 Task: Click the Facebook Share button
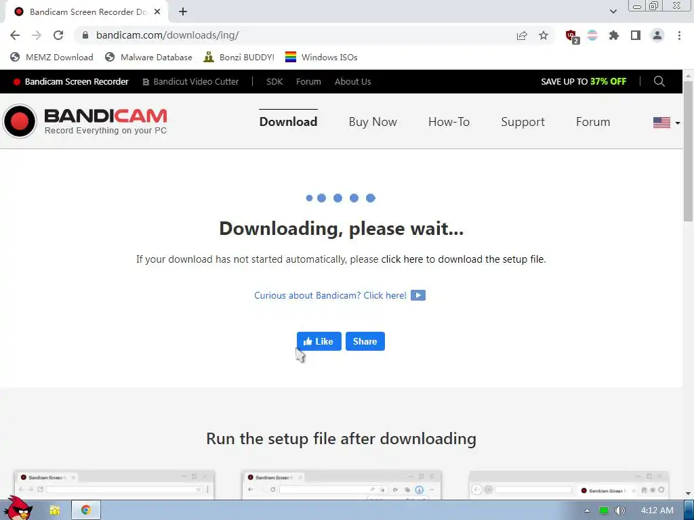(365, 341)
